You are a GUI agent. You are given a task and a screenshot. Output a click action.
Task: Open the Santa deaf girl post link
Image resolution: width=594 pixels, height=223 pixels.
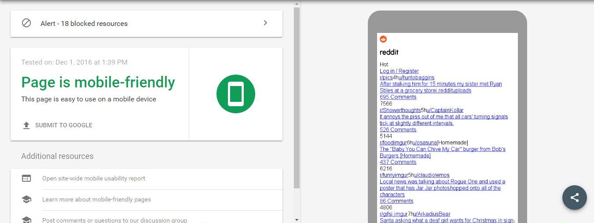tap(447, 220)
